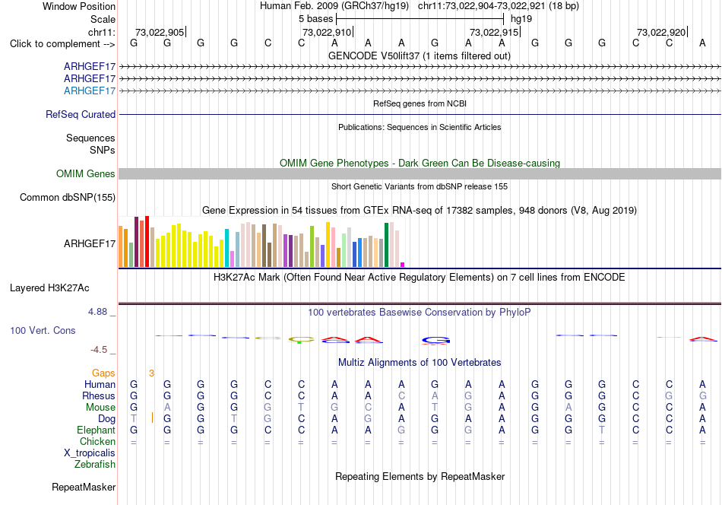The height and width of the screenshot is (505, 722).
Task: Click the Scale label on the left
Action: 103,19
